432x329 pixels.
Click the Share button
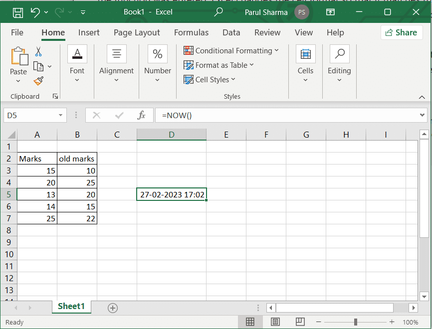402,32
